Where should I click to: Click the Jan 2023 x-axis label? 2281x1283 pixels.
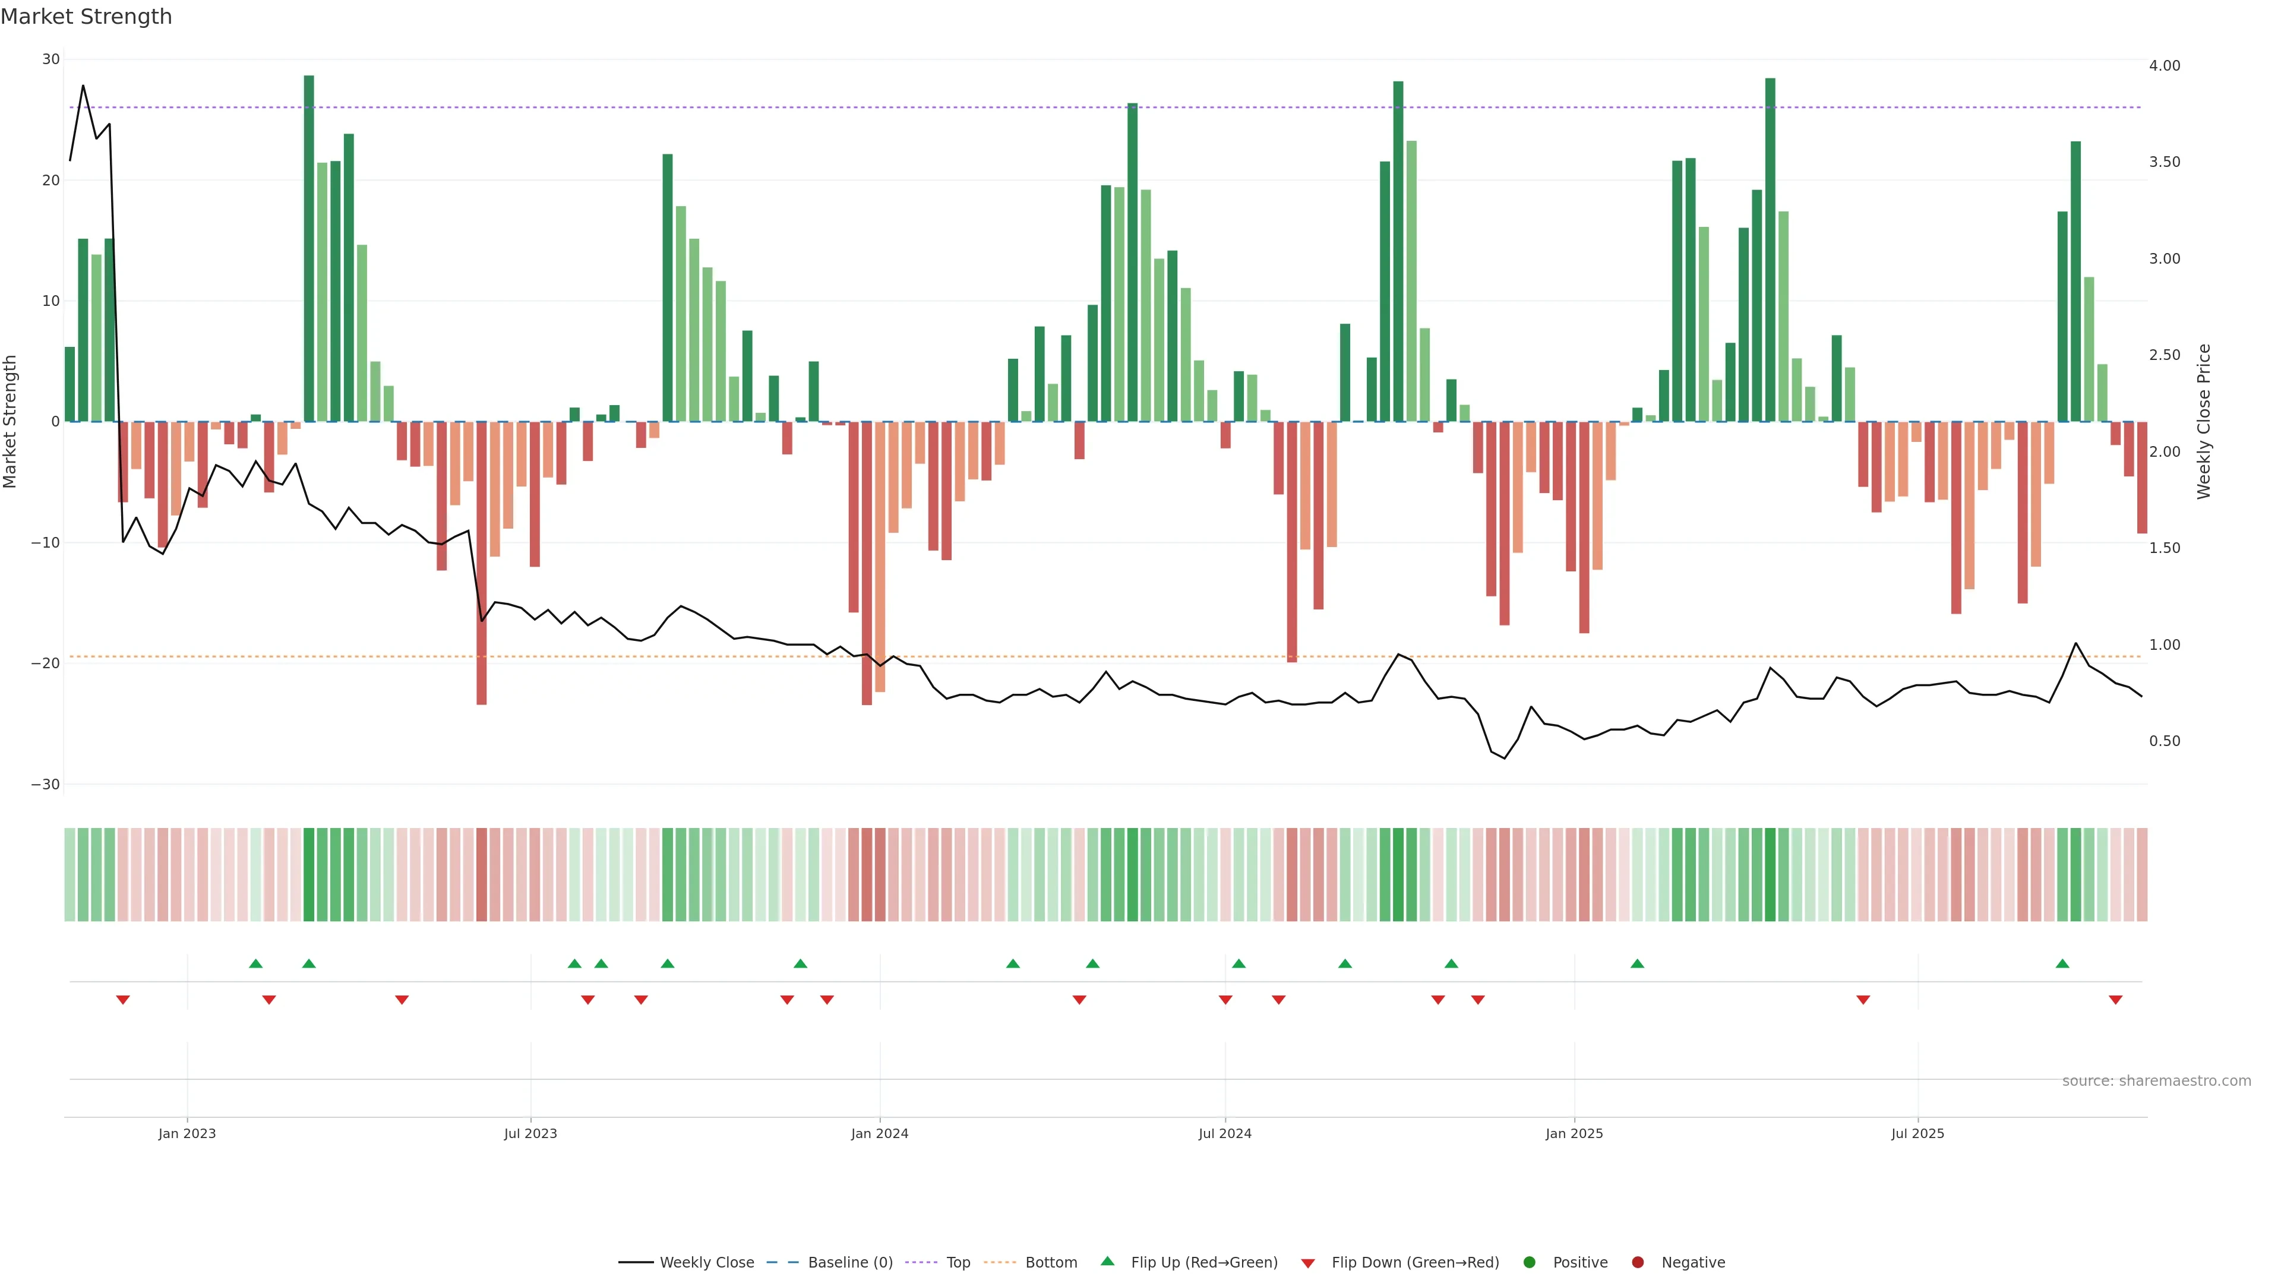click(187, 1133)
